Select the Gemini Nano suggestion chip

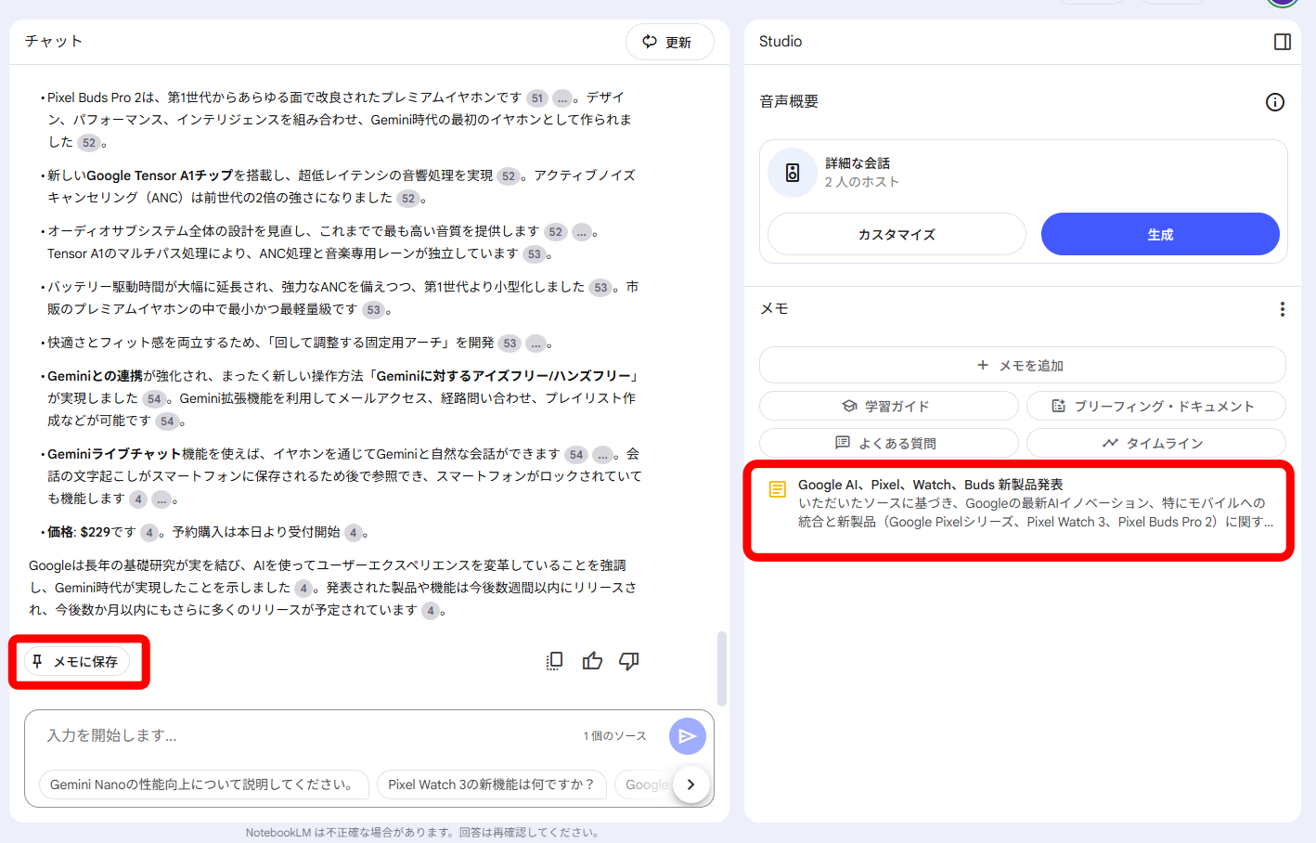click(203, 785)
